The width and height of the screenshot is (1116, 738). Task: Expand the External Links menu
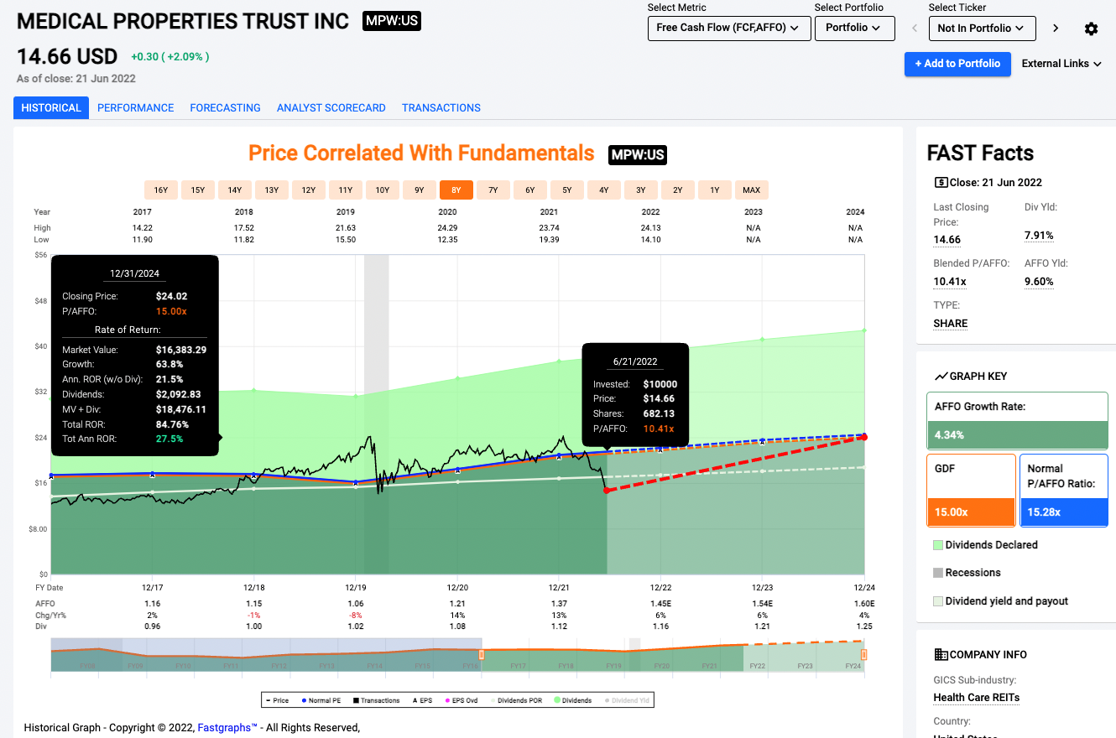click(1061, 64)
